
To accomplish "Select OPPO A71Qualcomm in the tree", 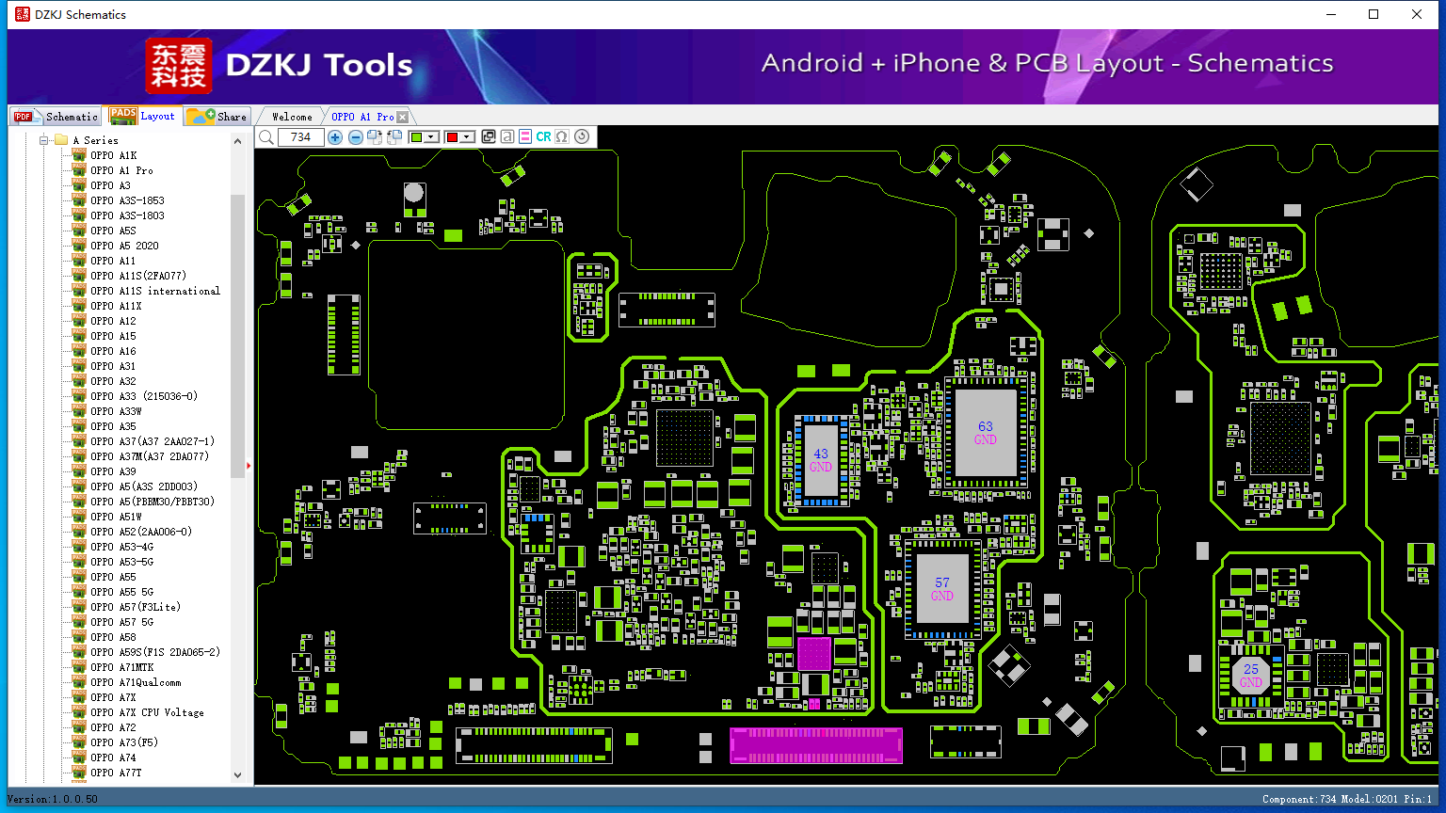I will (x=136, y=682).
